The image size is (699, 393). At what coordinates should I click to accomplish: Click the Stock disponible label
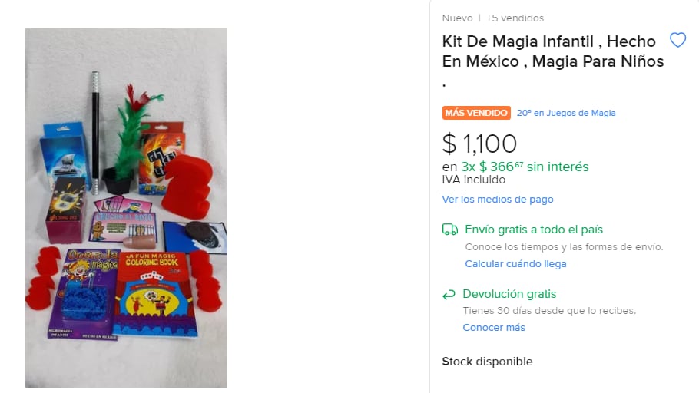pyautogui.click(x=487, y=362)
